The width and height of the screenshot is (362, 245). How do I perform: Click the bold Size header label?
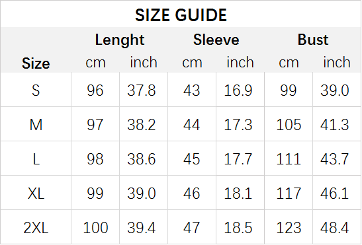(36, 63)
